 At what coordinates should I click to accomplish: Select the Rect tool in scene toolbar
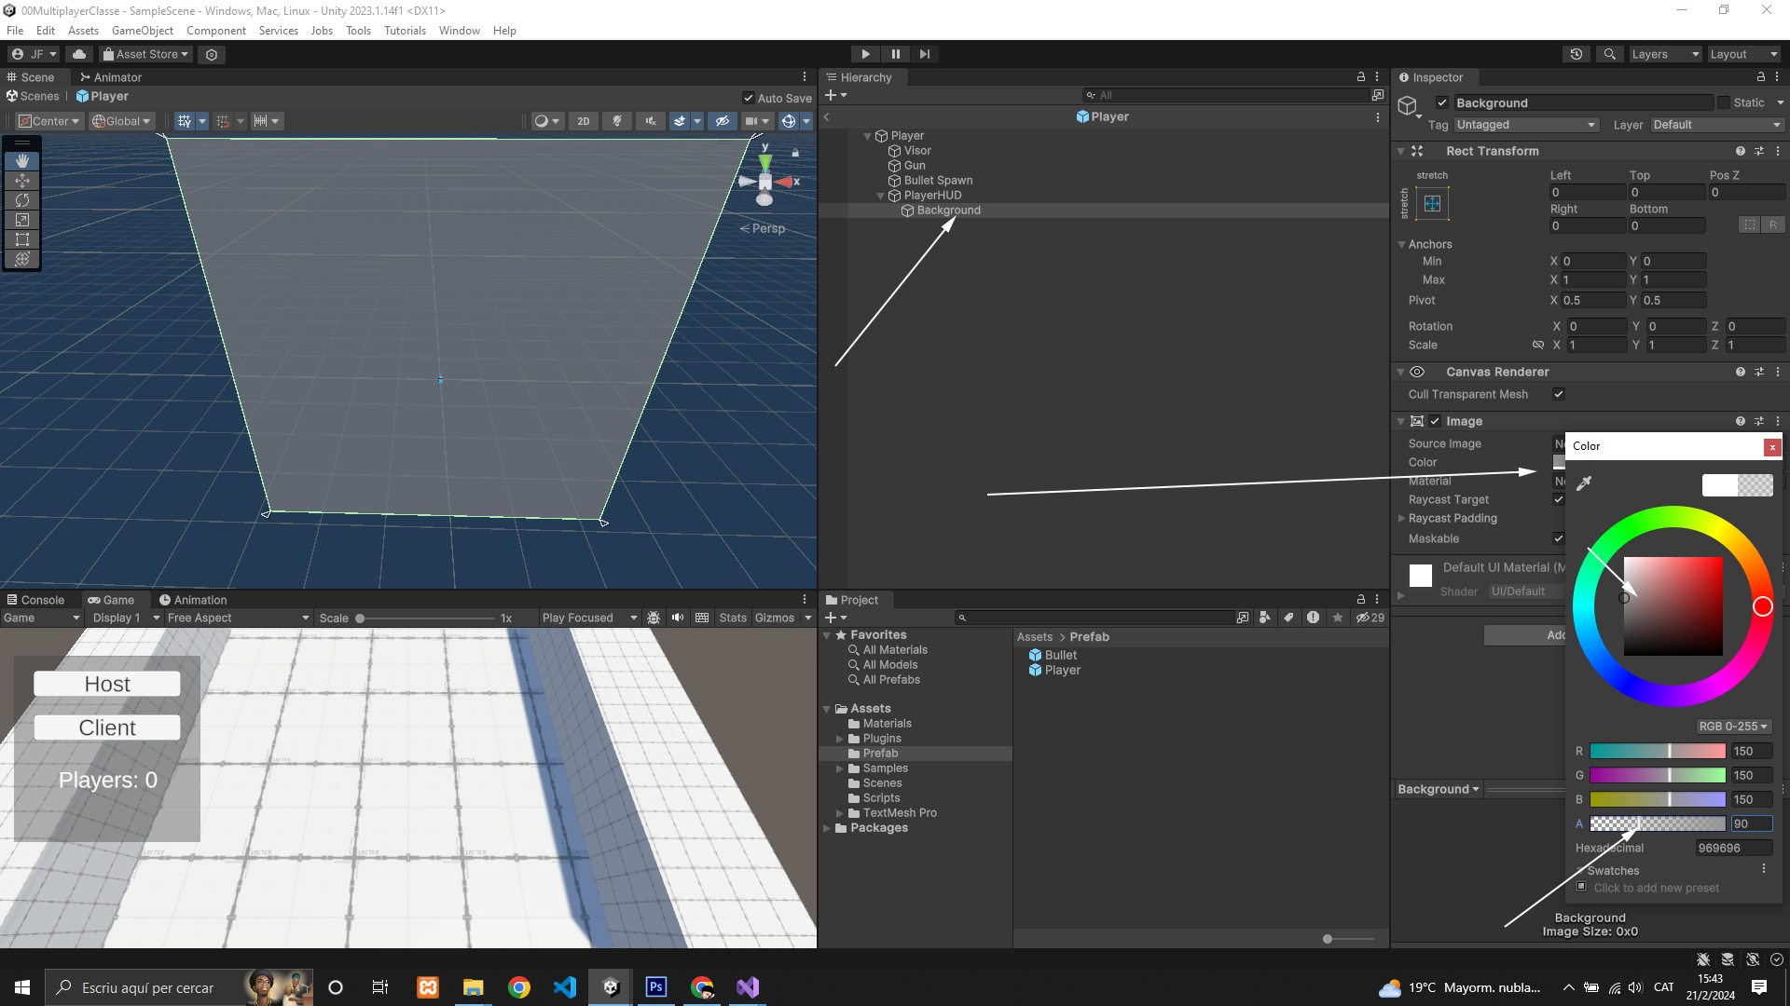pos(22,239)
